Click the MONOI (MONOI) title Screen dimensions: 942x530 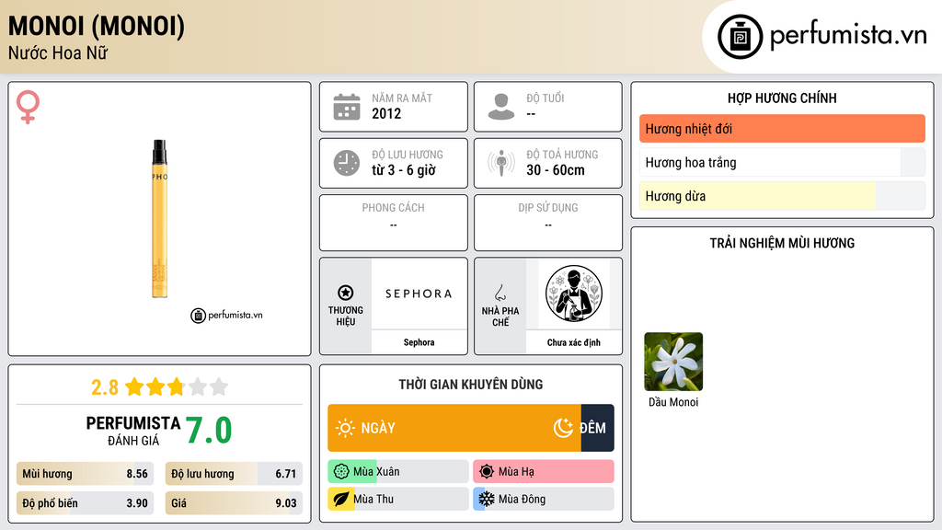pyautogui.click(x=96, y=27)
